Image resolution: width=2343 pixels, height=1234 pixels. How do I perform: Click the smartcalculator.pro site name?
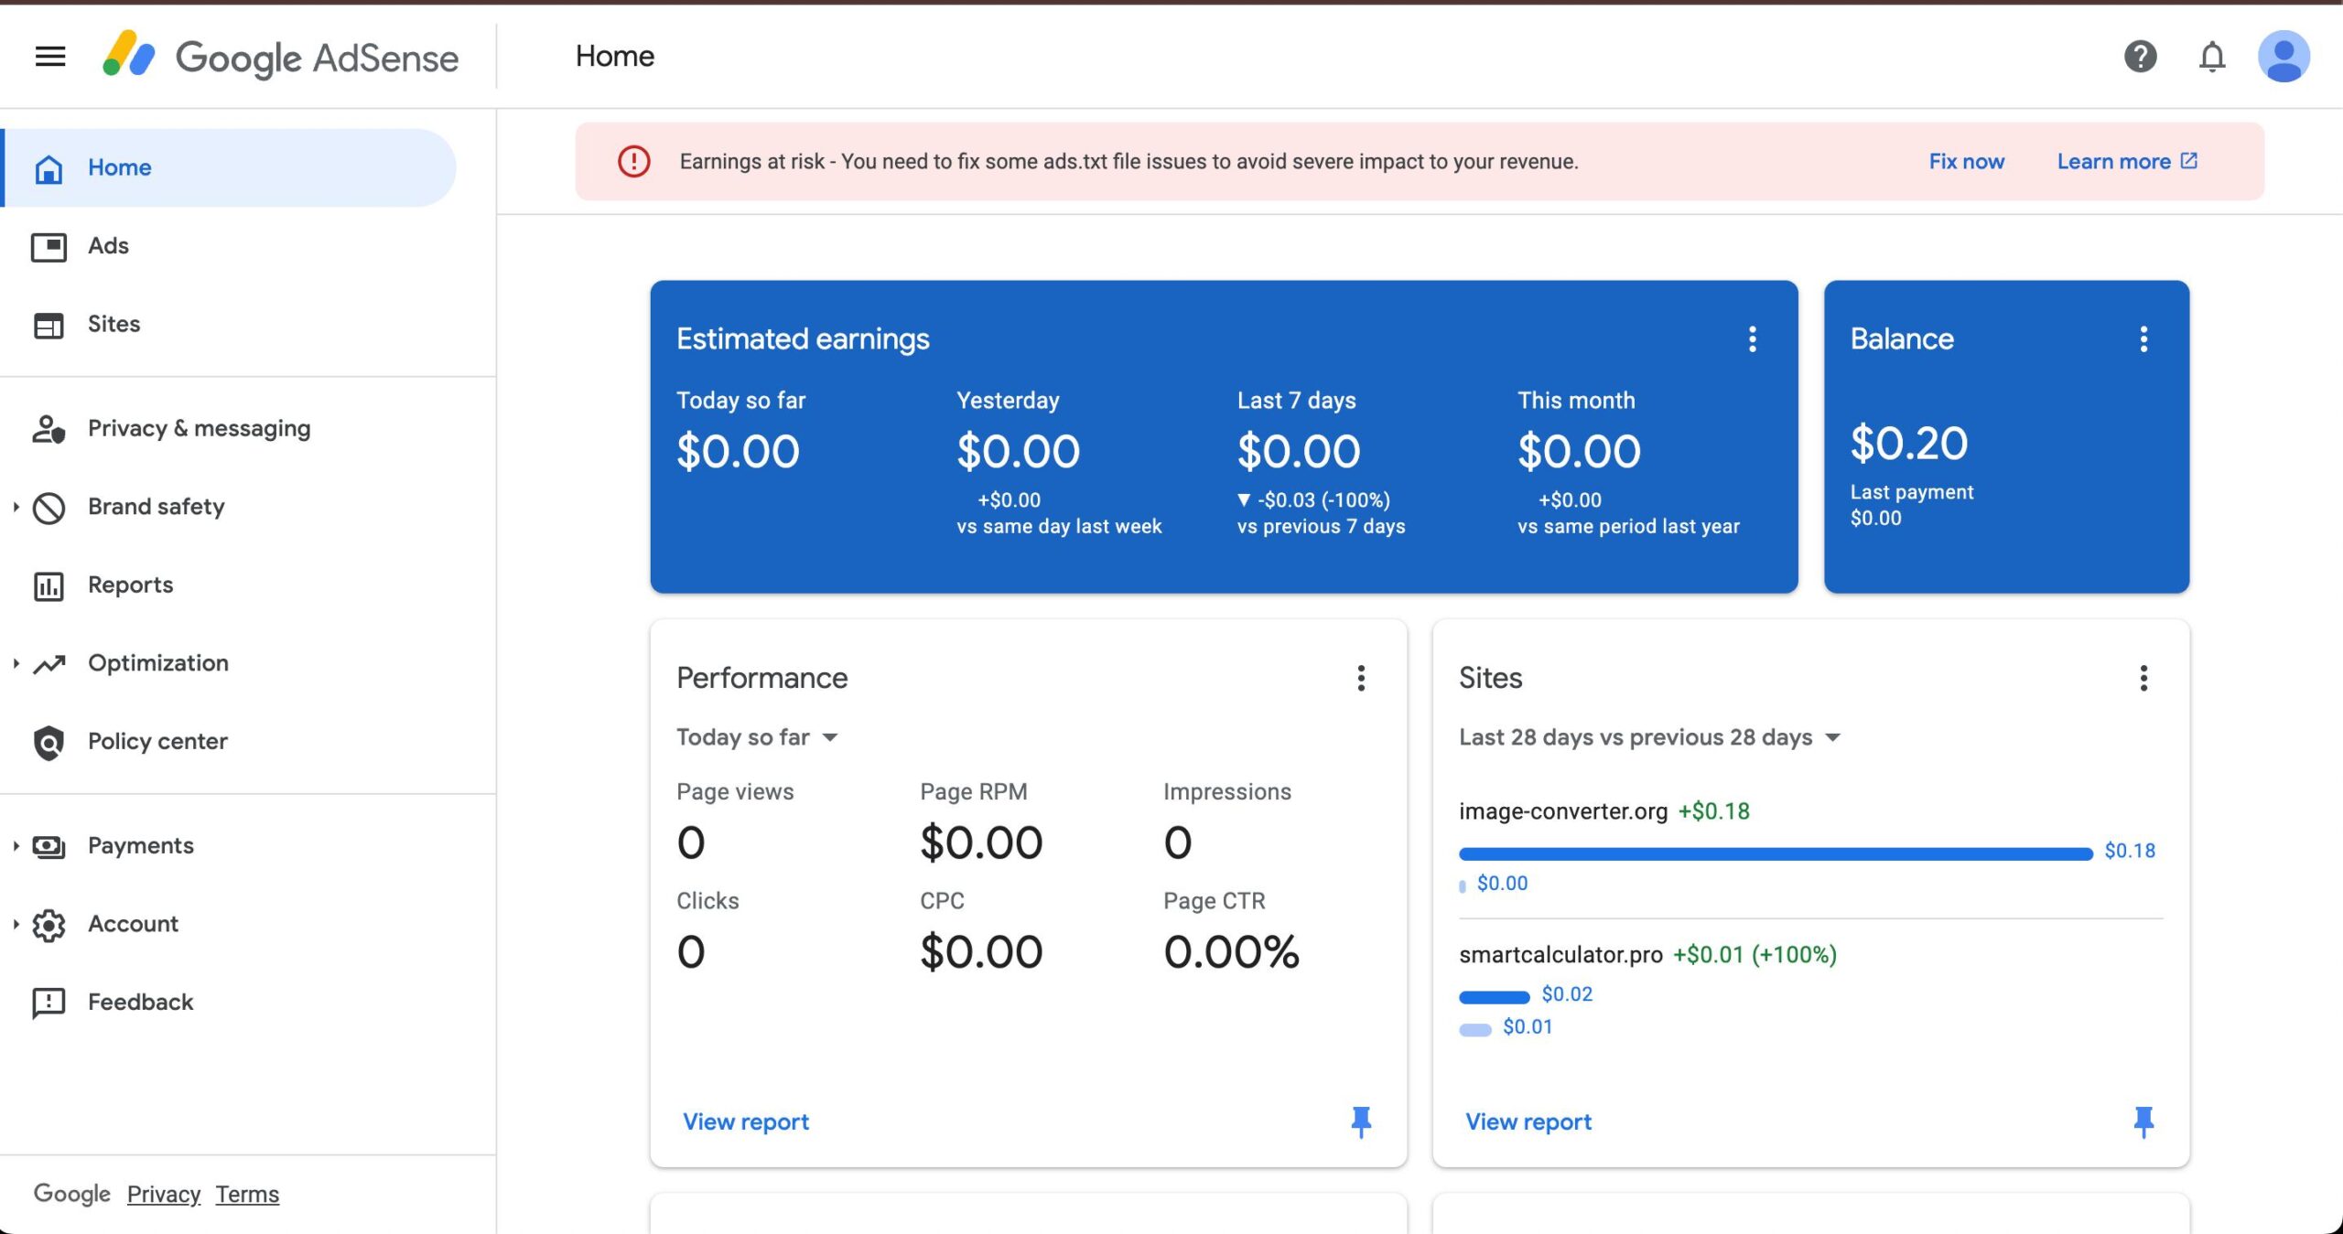1560,955
